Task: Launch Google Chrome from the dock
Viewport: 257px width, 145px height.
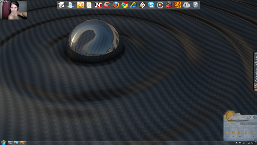Action: click(125, 5)
